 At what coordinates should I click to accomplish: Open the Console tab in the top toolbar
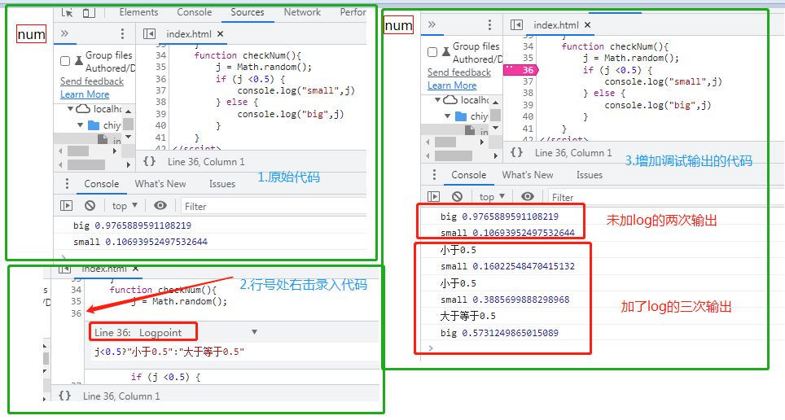(195, 12)
